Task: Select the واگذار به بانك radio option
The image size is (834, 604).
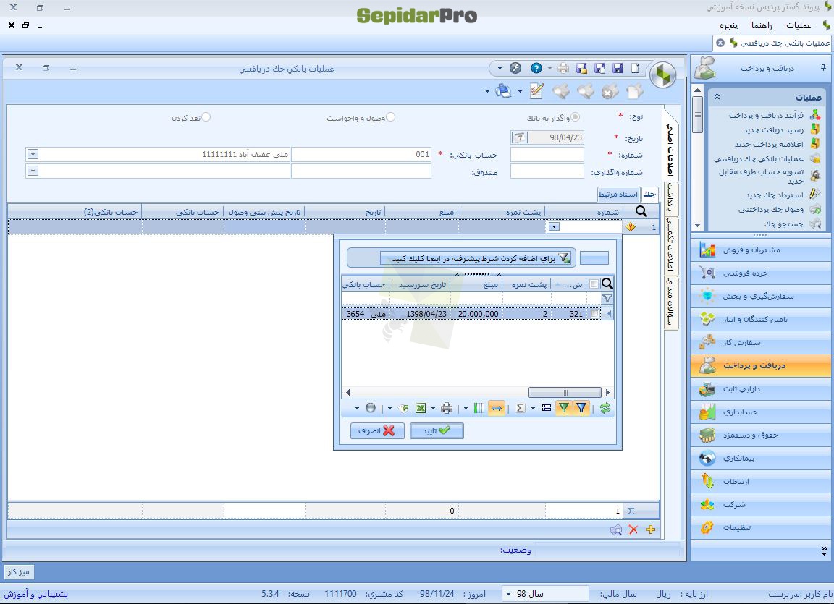Action: tap(575, 117)
